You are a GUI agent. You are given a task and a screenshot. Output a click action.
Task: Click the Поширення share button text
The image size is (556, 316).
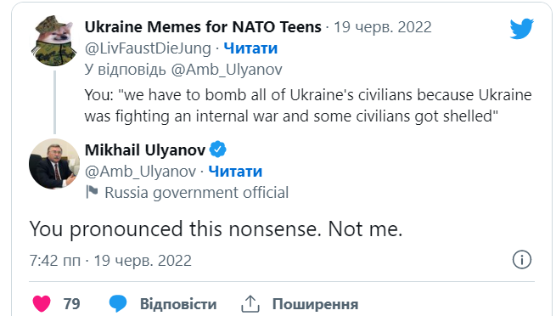315,304
